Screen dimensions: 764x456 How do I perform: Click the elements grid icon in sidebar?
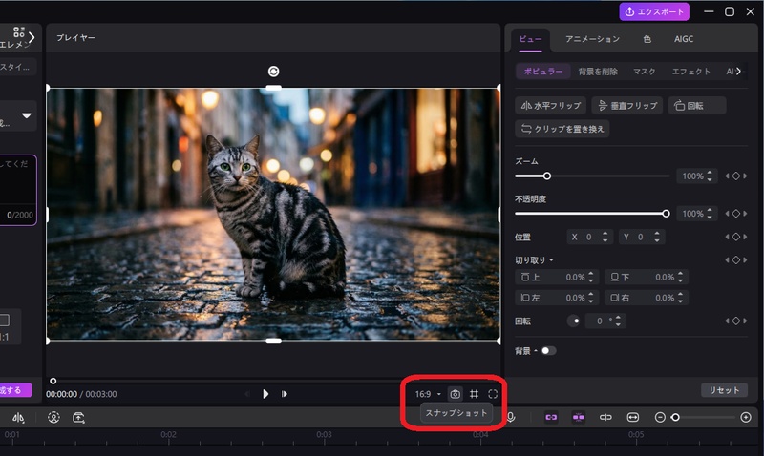click(x=18, y=32)
